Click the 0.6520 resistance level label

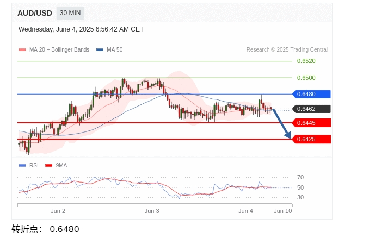pyautogui.click(x=306, y=61)
